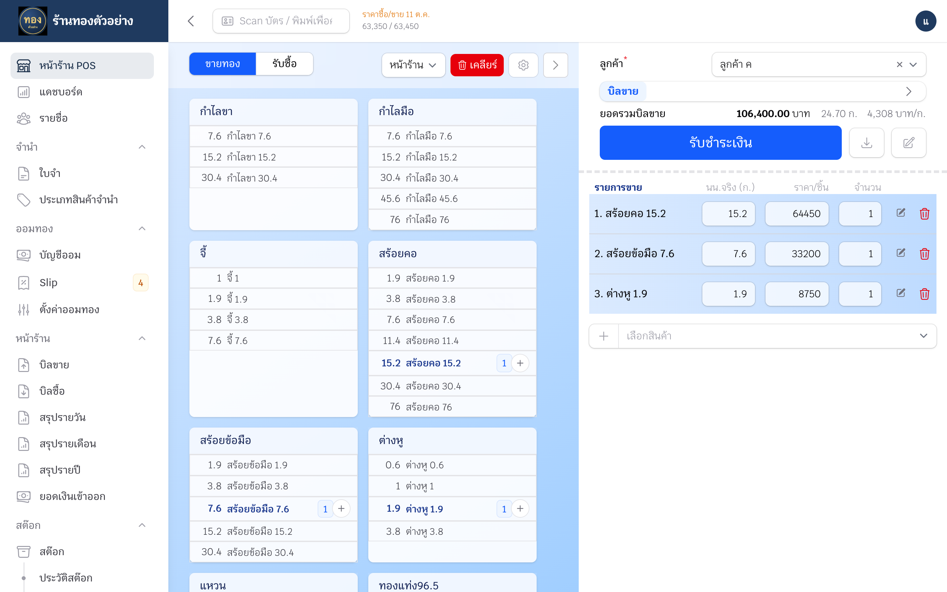Select กำไลมือ 45.6 product
Viewport: 947px width, 592px height.
click(x=452, y=199)
